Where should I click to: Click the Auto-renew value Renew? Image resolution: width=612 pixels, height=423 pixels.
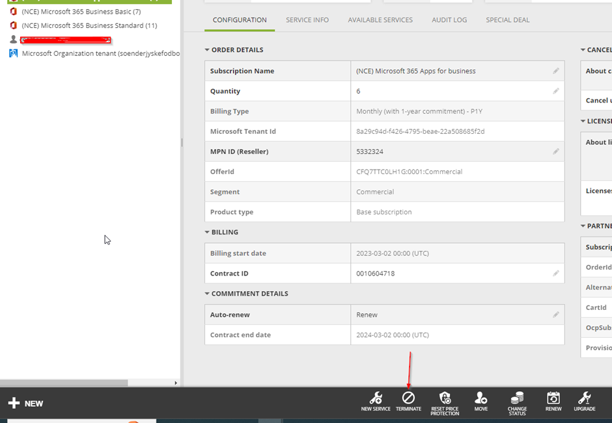(367, 314)
